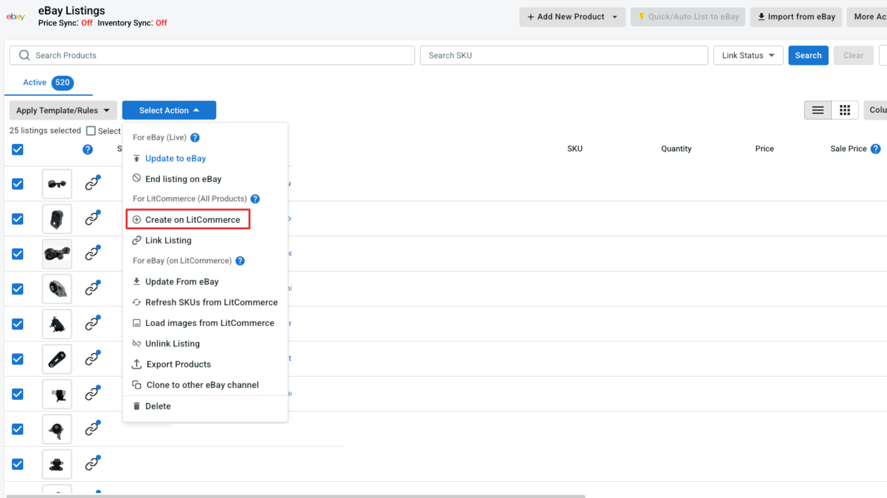Click the Quantity column header
This screenshot has width=887, height=498.
pos(676,148)
